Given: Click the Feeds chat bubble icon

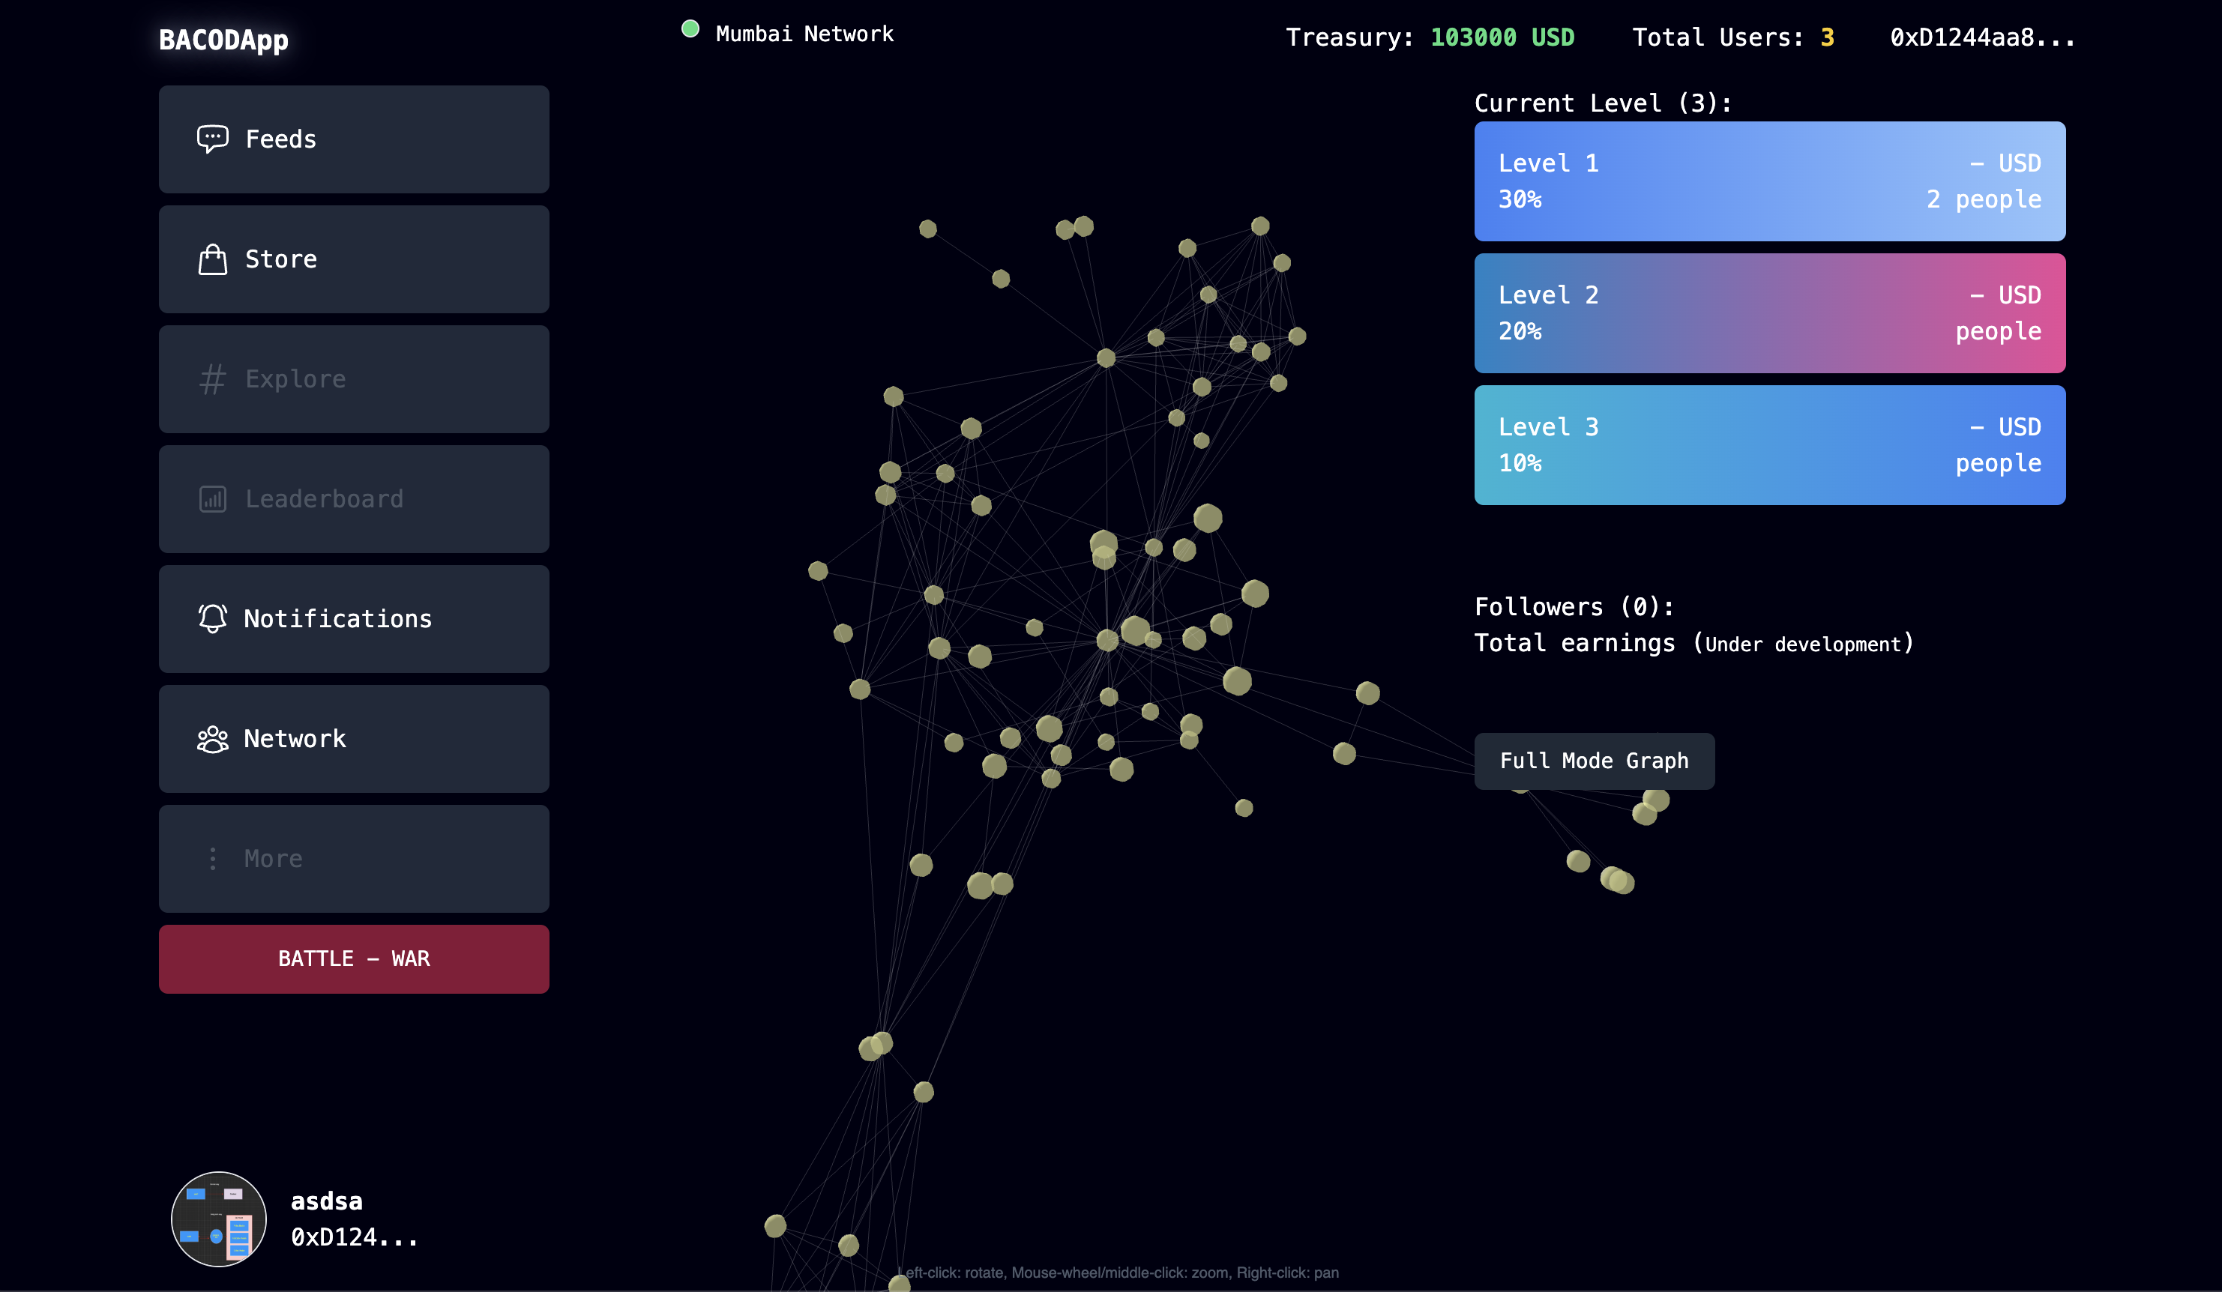Looking at the screenshot, I should pyautogui.click(x=212, y=139).
